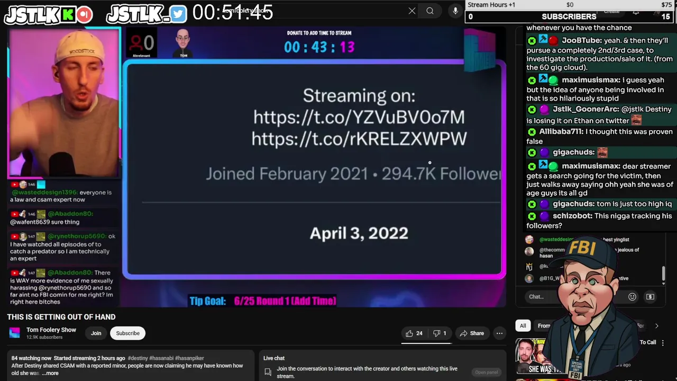Click the 'SUBSCRIBERS' goal bar label

coord(569,16)
